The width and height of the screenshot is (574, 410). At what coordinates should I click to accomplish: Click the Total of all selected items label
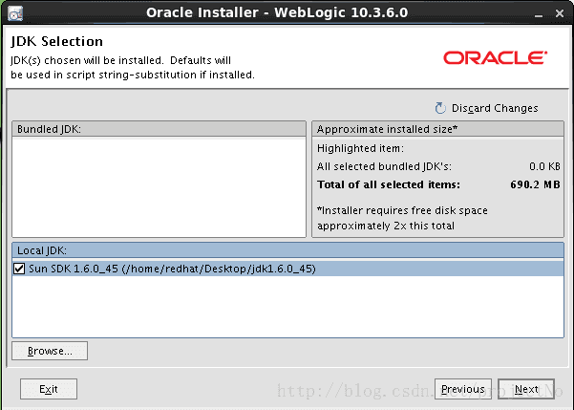(389, 184)
